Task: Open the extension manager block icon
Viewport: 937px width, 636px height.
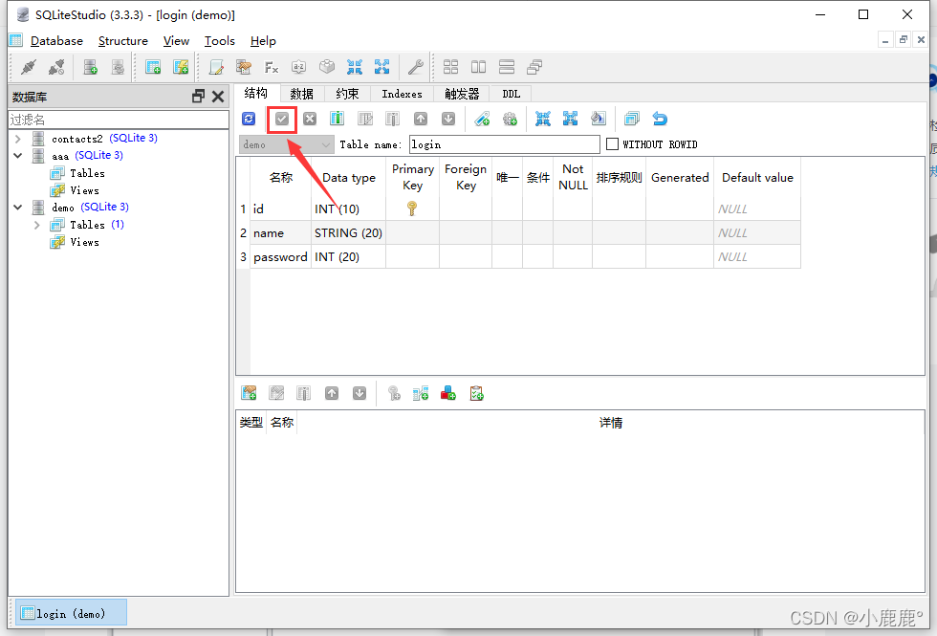Action: [x=327, y=67]
